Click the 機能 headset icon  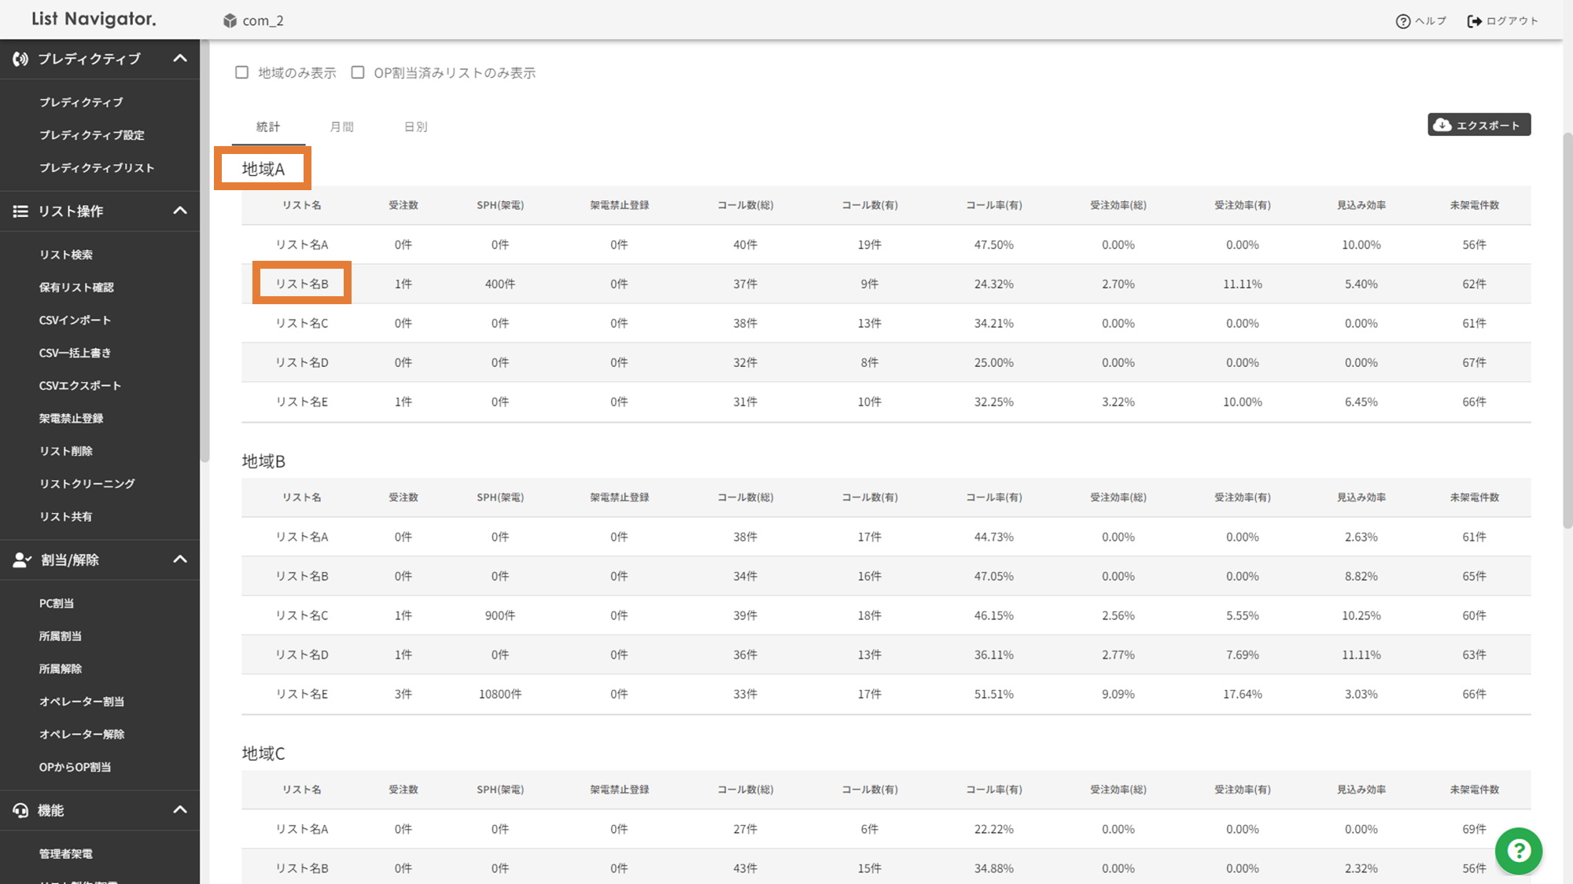click(20, 810)
